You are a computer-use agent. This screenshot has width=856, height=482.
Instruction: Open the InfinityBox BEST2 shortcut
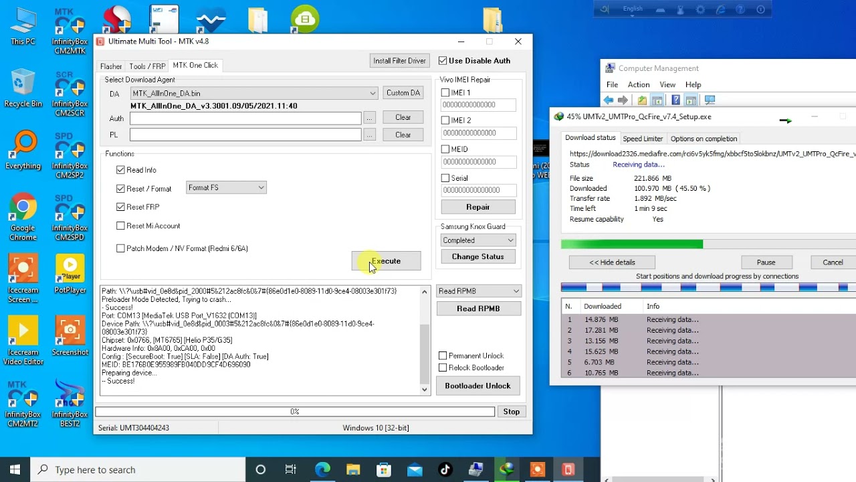[70, 404]
